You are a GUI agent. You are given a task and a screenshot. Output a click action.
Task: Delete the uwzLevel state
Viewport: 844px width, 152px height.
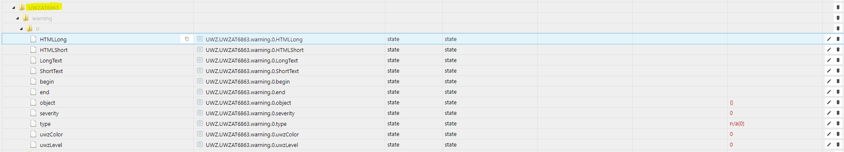838,144
